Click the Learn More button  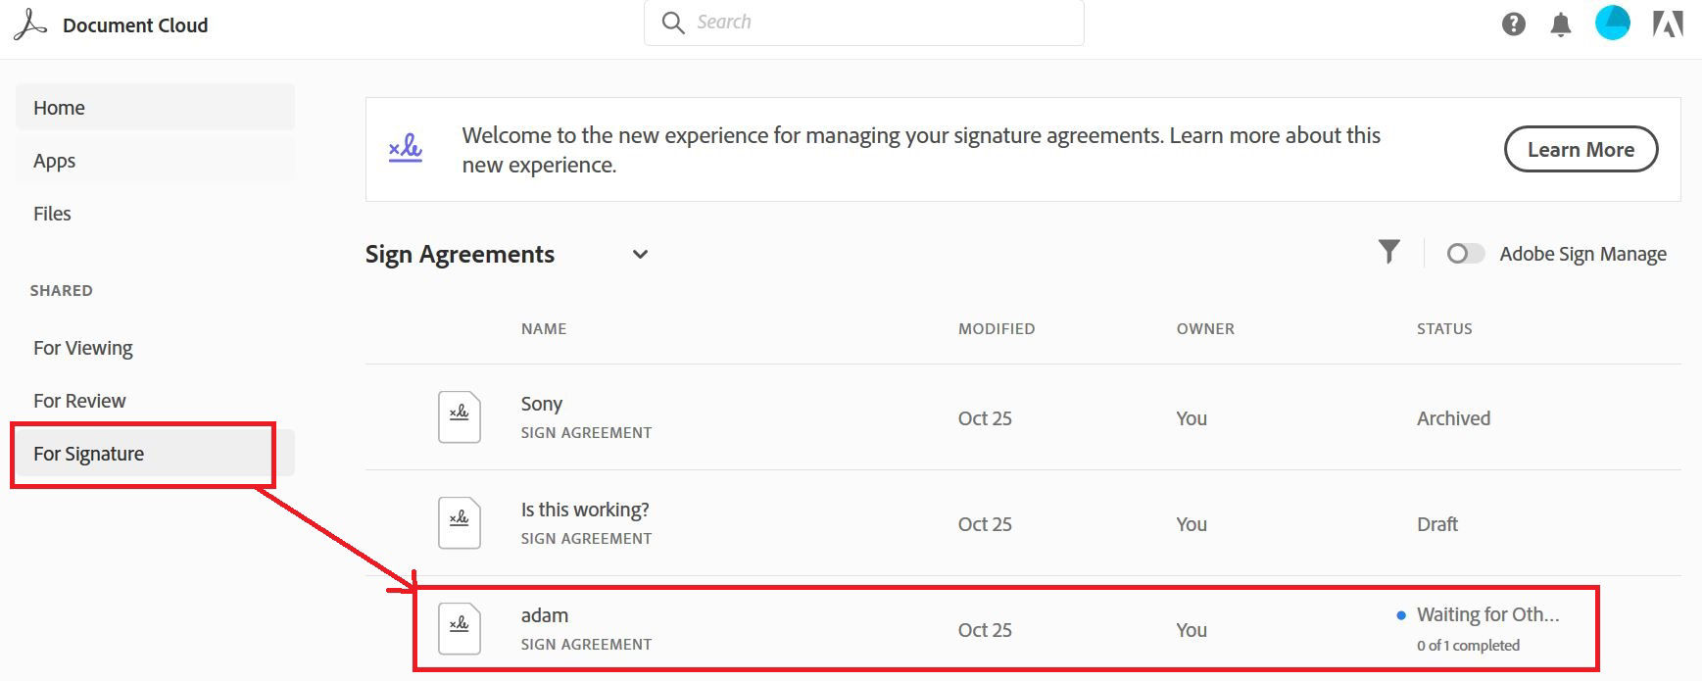[1580, 149]
